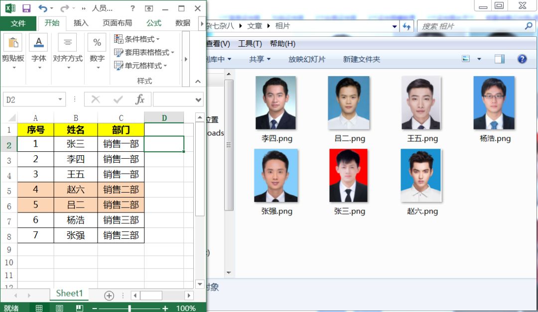Image resolution: width=538 pixels, height=312 pixels.
Task: Click the search 相片 box
Action: [476, 26]
